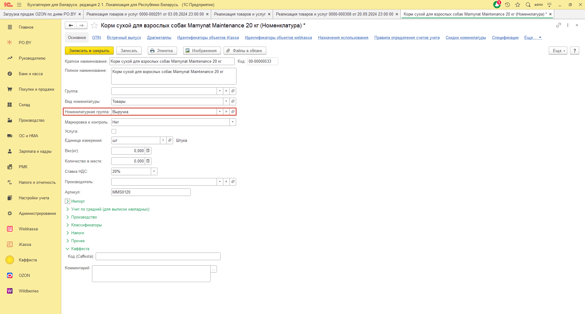Click Записать и закрыть button
The width and height of the screenshot is (585, 314).
[89, 51]
